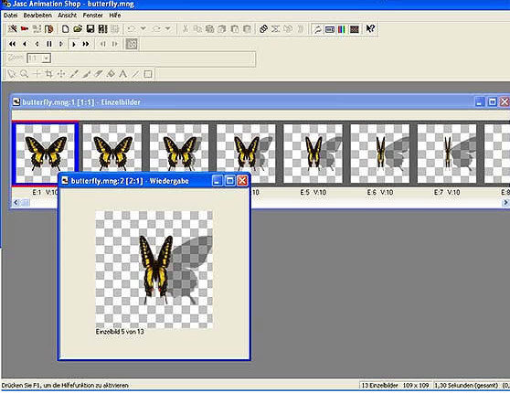510x393 pixels.
Task: Minimize the Wiedergabe window
Action: point(218,181)
